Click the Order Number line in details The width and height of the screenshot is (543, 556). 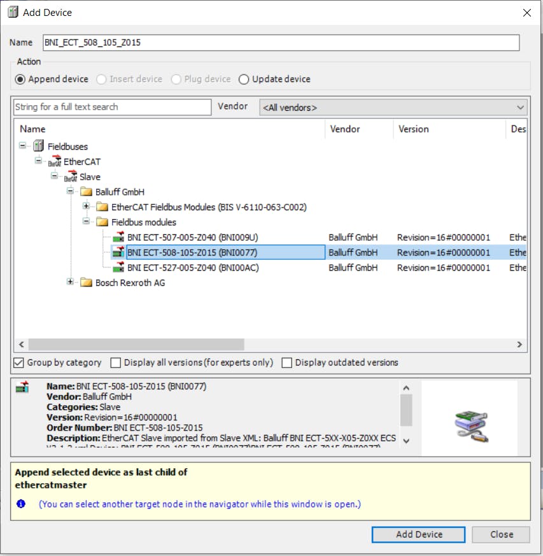[124, 427]
